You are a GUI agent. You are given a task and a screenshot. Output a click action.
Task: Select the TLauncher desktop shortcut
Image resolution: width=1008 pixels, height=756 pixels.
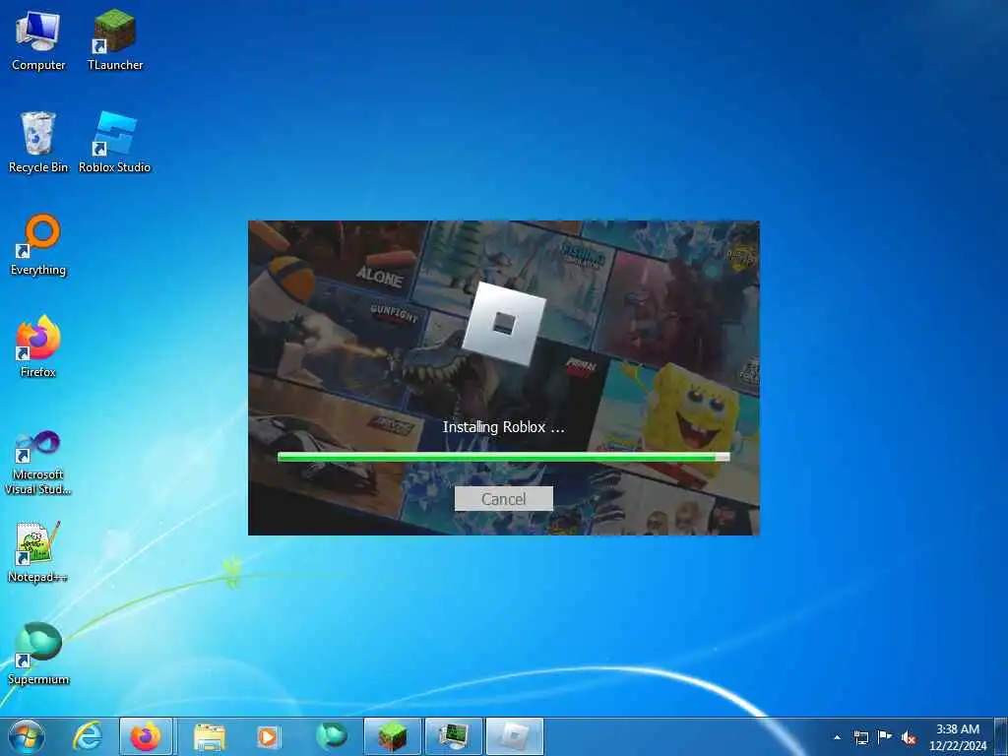pos(115,39)
